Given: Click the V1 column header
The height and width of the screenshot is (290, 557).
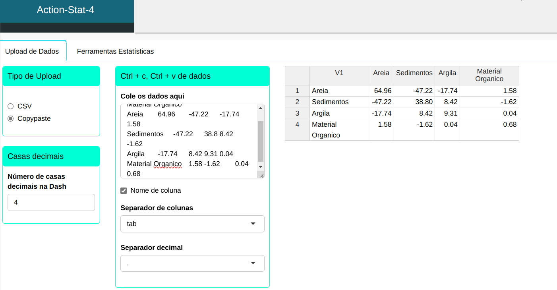Looking at the screenshot, I should point(339,73).
